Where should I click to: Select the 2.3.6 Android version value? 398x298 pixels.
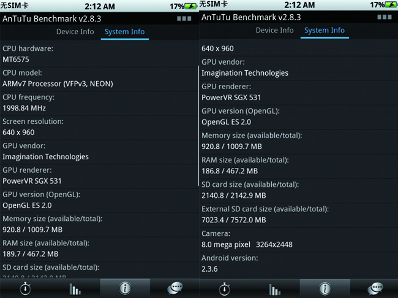point(209,269)
